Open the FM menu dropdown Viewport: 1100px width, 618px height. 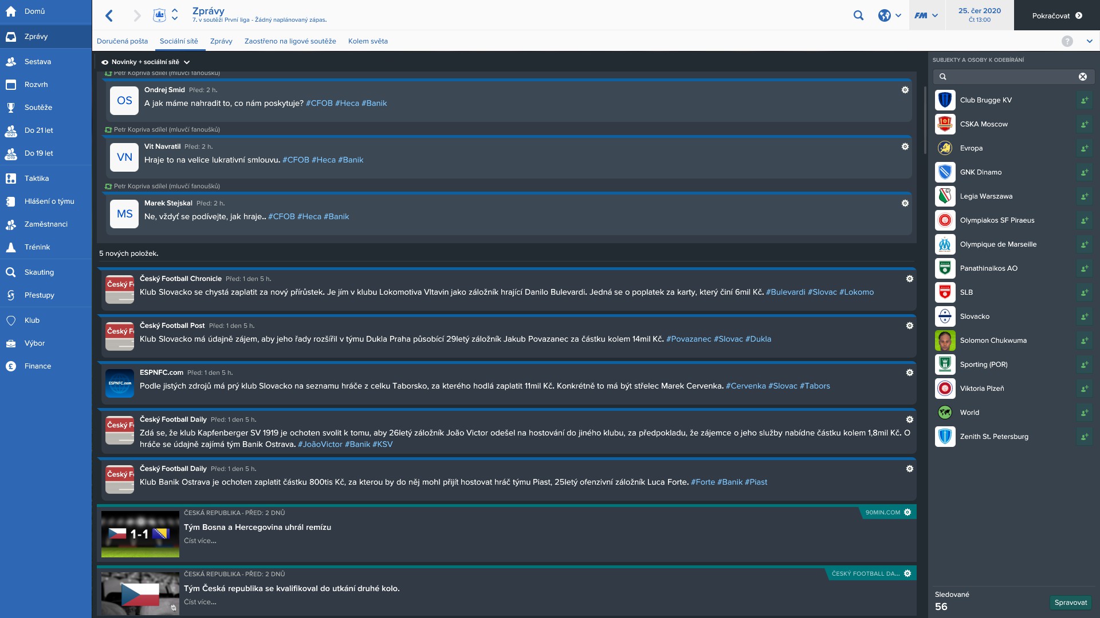click(926, 15)
